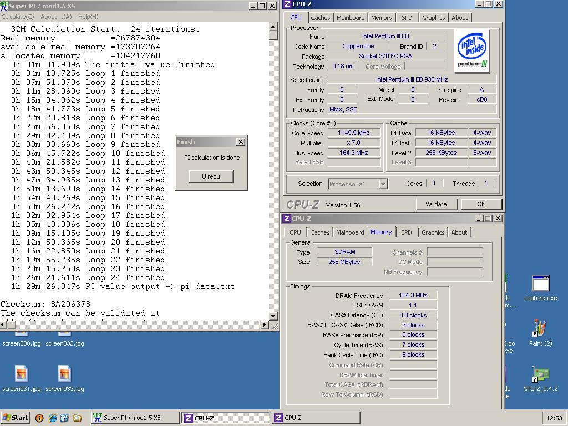Minimize the lower CPU-Z Memory window
The image size is (568, 426).
(x=479, y=219)
